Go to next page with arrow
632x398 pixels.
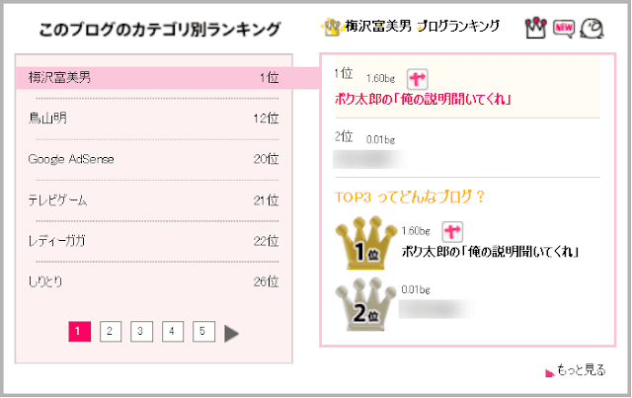coord(231,333)
